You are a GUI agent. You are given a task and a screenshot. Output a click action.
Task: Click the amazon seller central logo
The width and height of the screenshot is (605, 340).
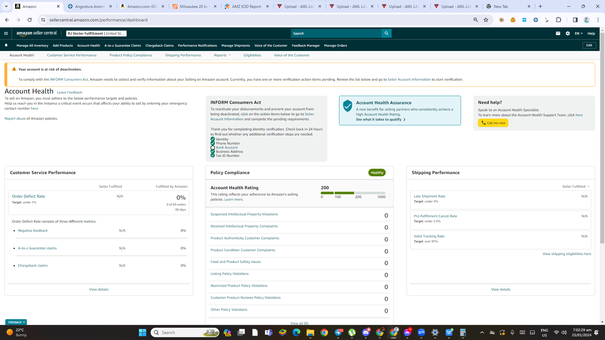tap(37, 33)
